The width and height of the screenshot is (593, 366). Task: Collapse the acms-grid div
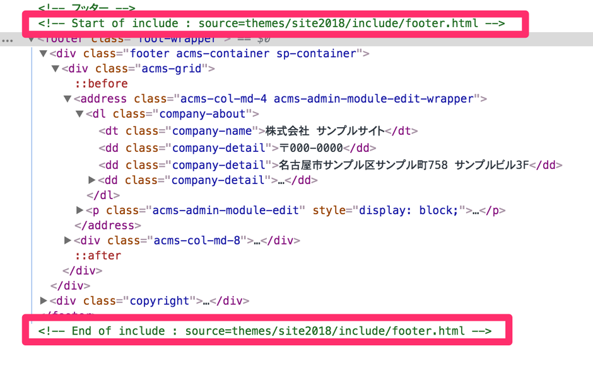54,69
